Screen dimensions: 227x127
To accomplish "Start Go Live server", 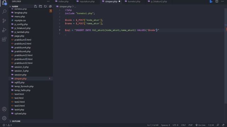I will point(200,125).
